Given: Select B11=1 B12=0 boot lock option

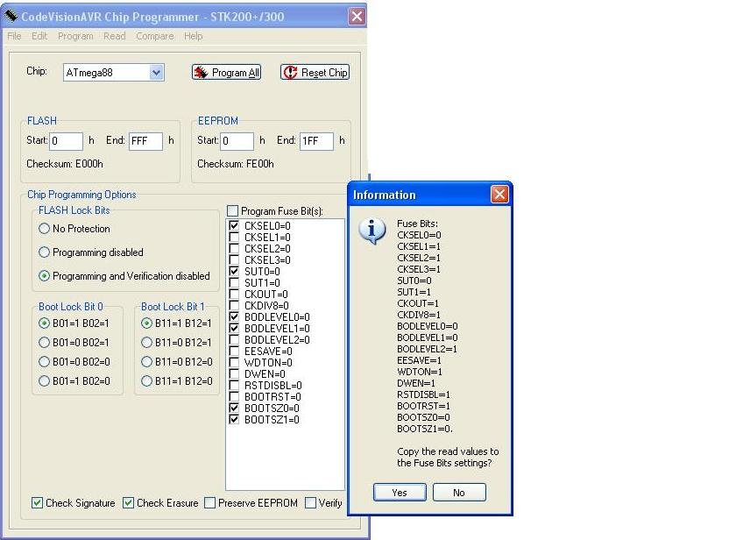Looking at the screenshot, I should [x=146, y=381].
